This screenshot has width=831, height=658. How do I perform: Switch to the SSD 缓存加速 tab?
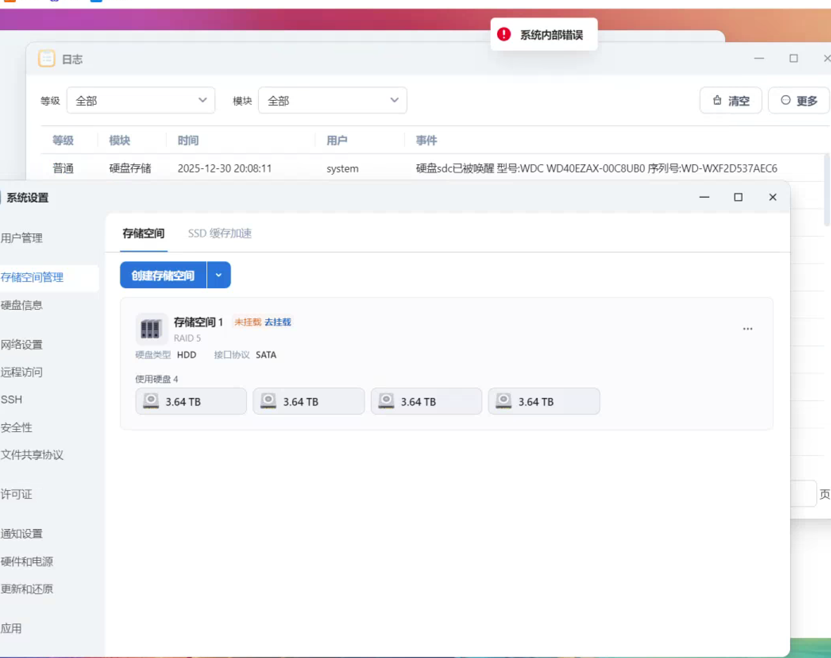coord(220,233)
